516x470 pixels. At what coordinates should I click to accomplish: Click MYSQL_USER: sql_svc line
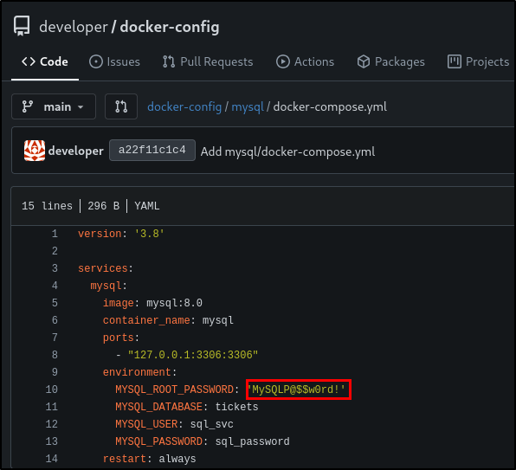pos(174,424)
